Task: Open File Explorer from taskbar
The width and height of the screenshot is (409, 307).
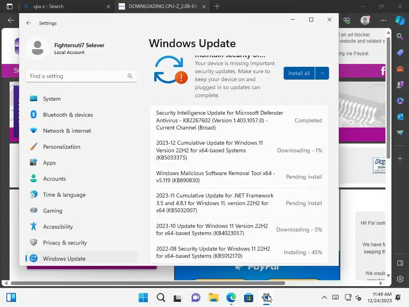Action: (x=213, y=297)
